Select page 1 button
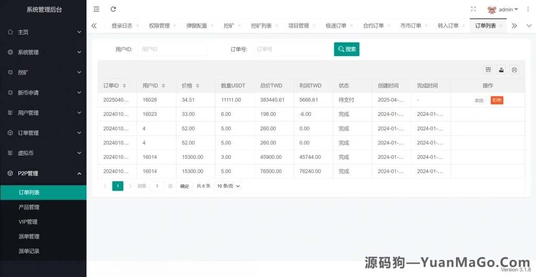The height and width of the screenshot is (277, 536). tap(118, 186)
